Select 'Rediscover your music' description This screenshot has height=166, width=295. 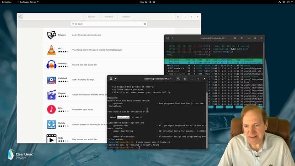point(83,110)
